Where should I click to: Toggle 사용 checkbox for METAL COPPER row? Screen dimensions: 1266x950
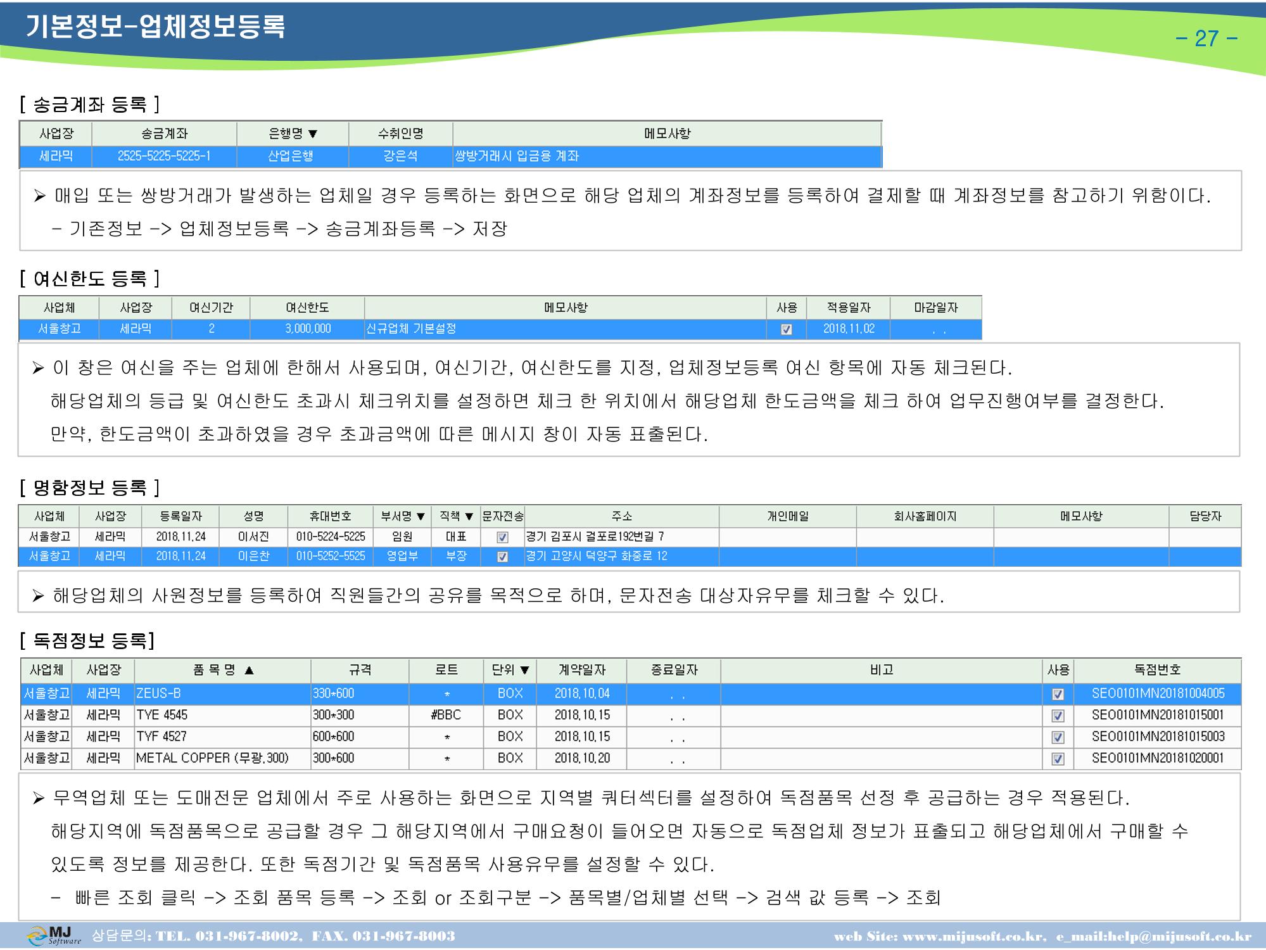pyautogui.click(x=1058, y=759)
